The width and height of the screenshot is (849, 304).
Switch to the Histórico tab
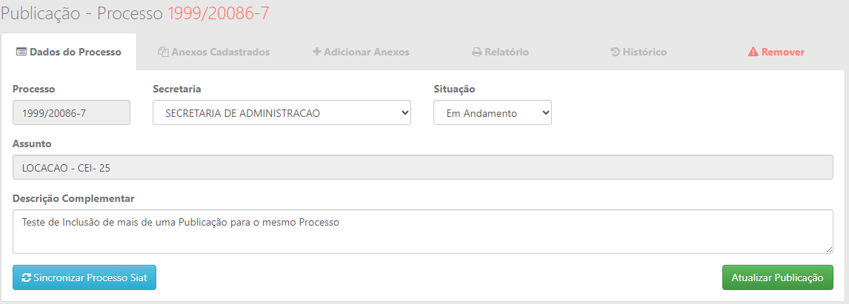click(639, 53)
